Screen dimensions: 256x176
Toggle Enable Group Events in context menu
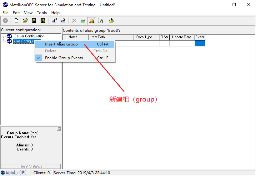click(x=74, y=58)
